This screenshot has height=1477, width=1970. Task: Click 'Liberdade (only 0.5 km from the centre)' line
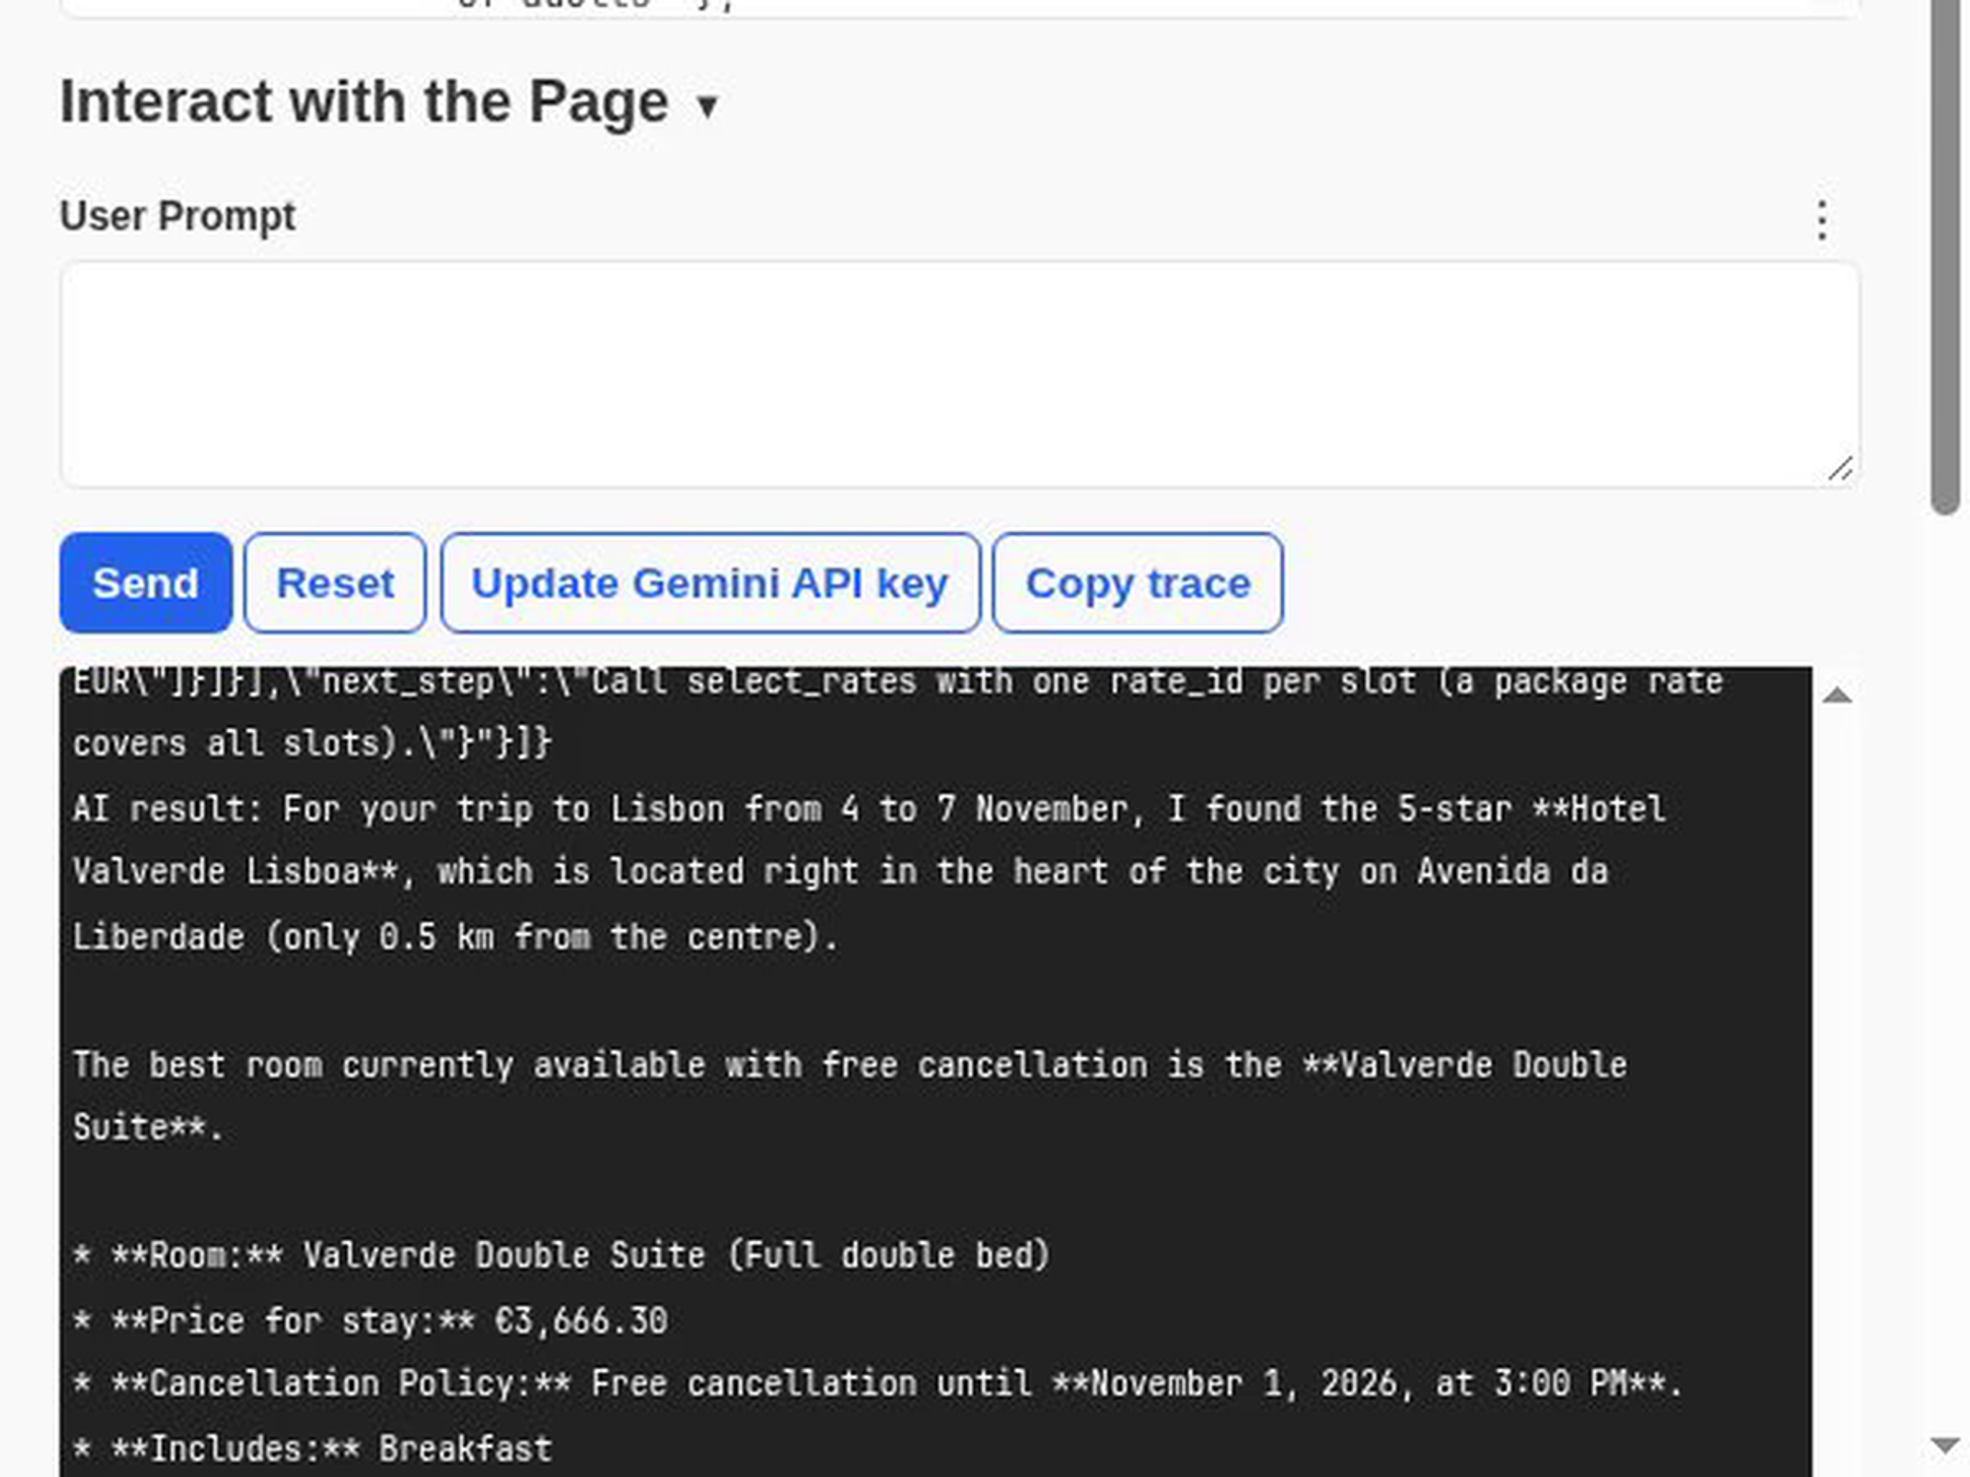click(x=455, y=936)
